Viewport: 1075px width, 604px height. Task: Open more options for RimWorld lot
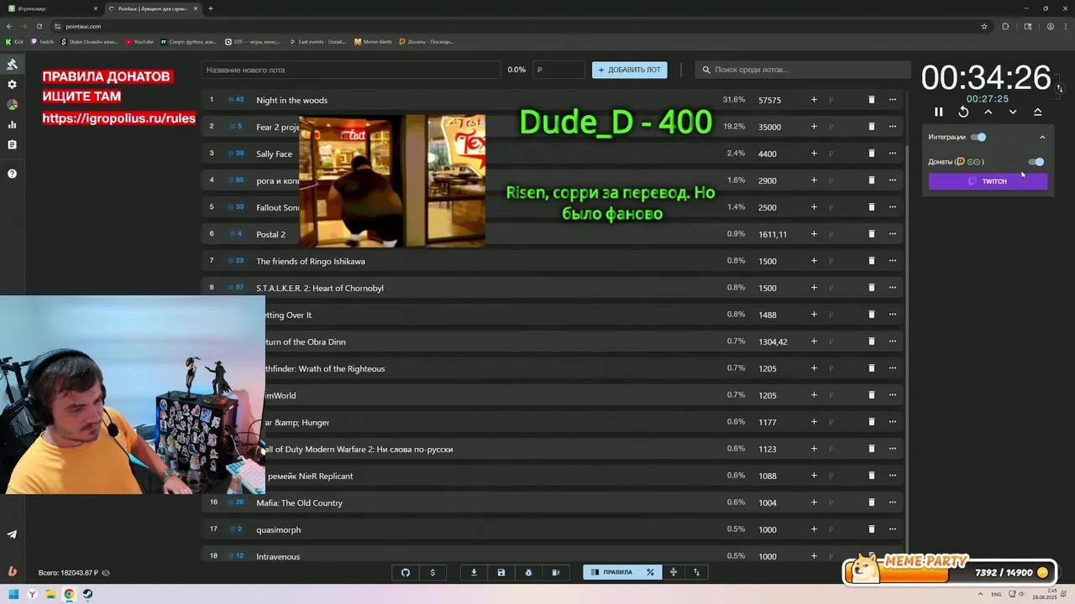pyautogui.click(x=893, y=395)
